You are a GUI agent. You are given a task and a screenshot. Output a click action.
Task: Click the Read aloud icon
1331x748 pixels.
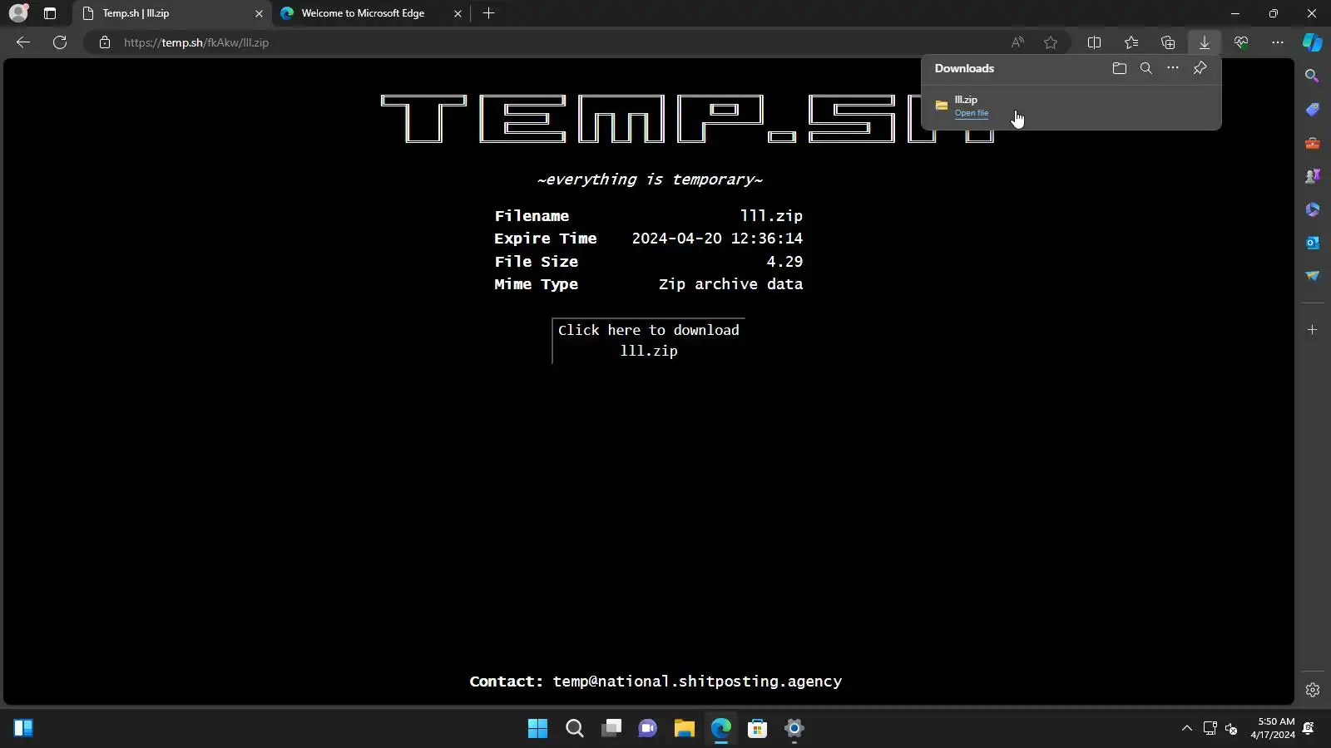tap(1017, 42)
